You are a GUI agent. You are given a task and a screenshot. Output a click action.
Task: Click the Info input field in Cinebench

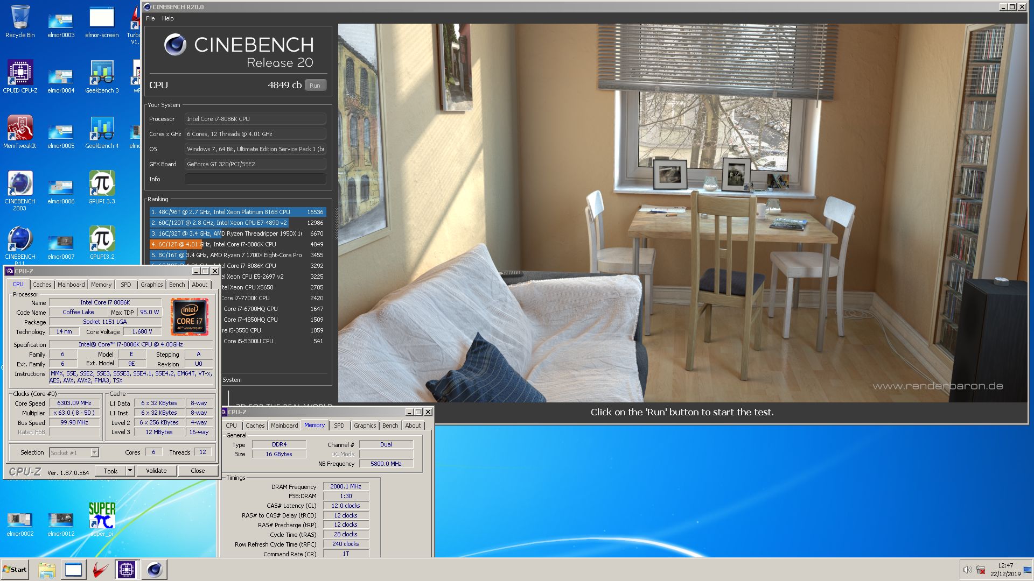pos(255,179)
